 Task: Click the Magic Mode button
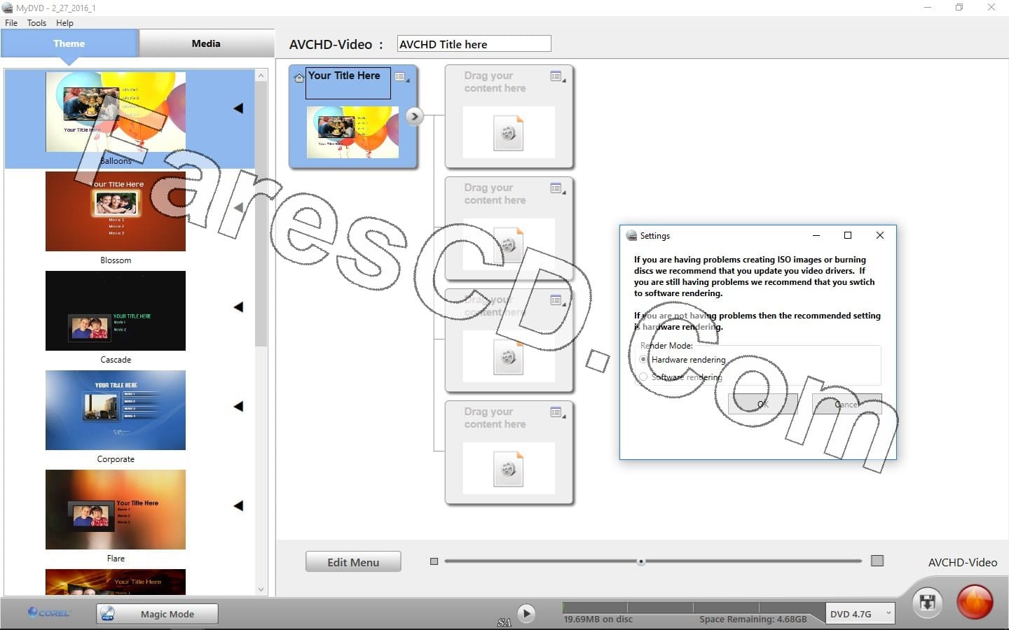[x=158, y=614]
